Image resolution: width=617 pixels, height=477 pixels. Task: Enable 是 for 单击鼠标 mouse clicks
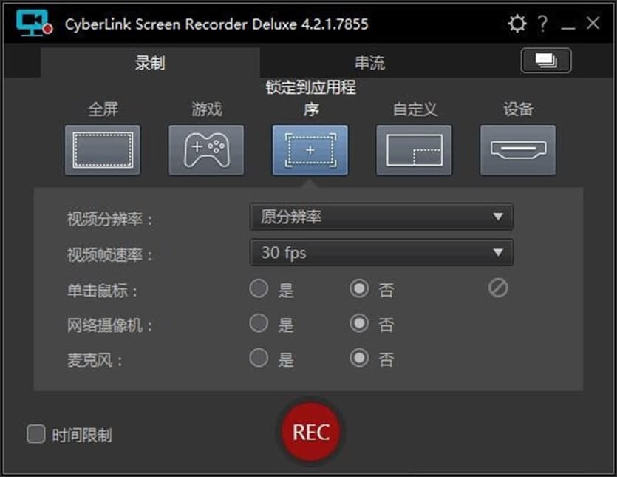tap(259, 288)
